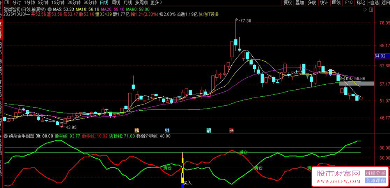Click the 榜 event marker icon
390x188 pixels.
tap(136, 130)
